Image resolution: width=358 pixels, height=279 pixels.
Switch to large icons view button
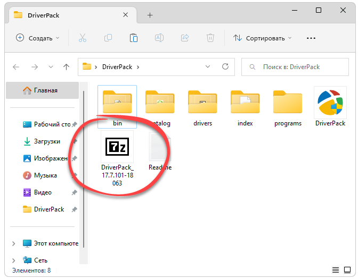click(347, 270)
